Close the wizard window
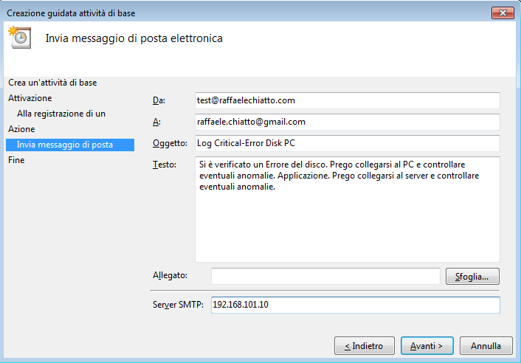This screenshot has width=521, height=363. pyautogui.click(x=503, y=13)
